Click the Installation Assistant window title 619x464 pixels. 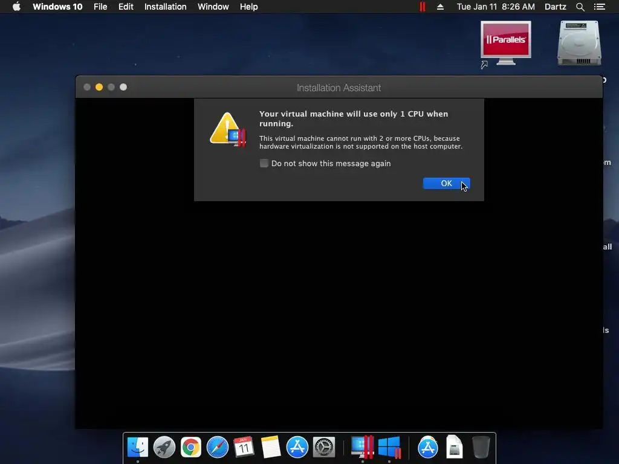tap(339, 88)
